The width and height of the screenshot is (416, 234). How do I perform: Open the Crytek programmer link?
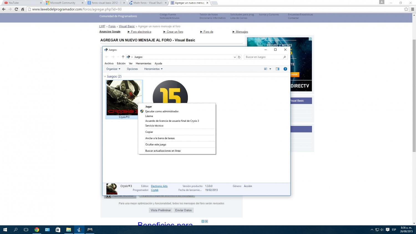tap(155, 190)
